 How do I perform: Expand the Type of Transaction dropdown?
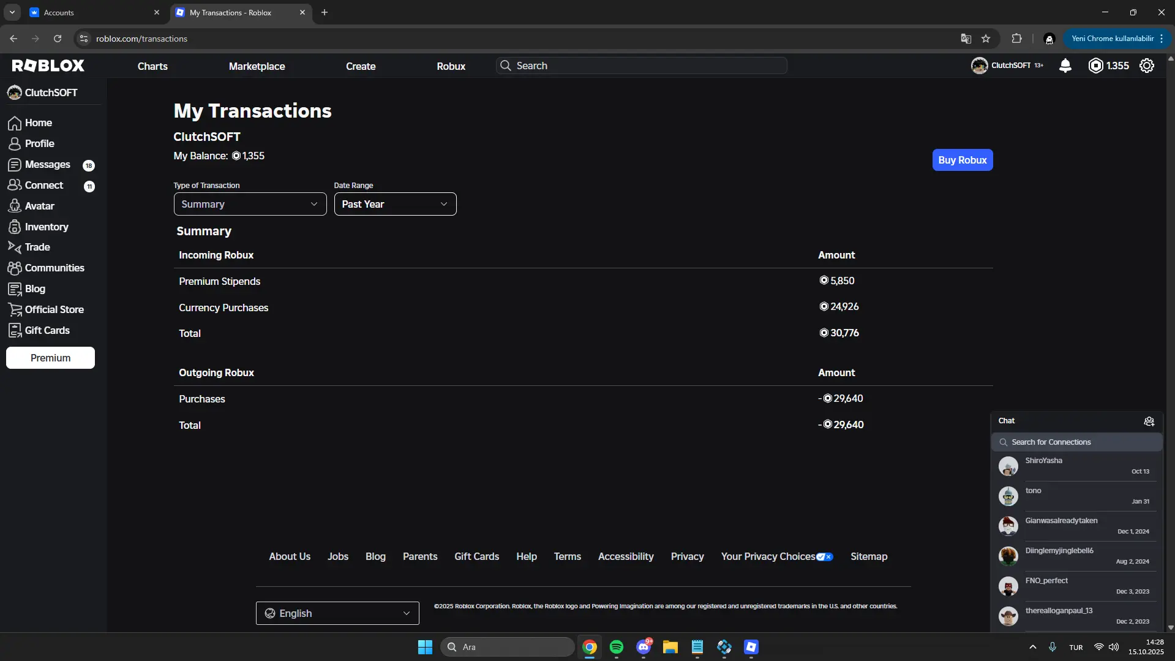pyautogui.click(x=250, y=204)
